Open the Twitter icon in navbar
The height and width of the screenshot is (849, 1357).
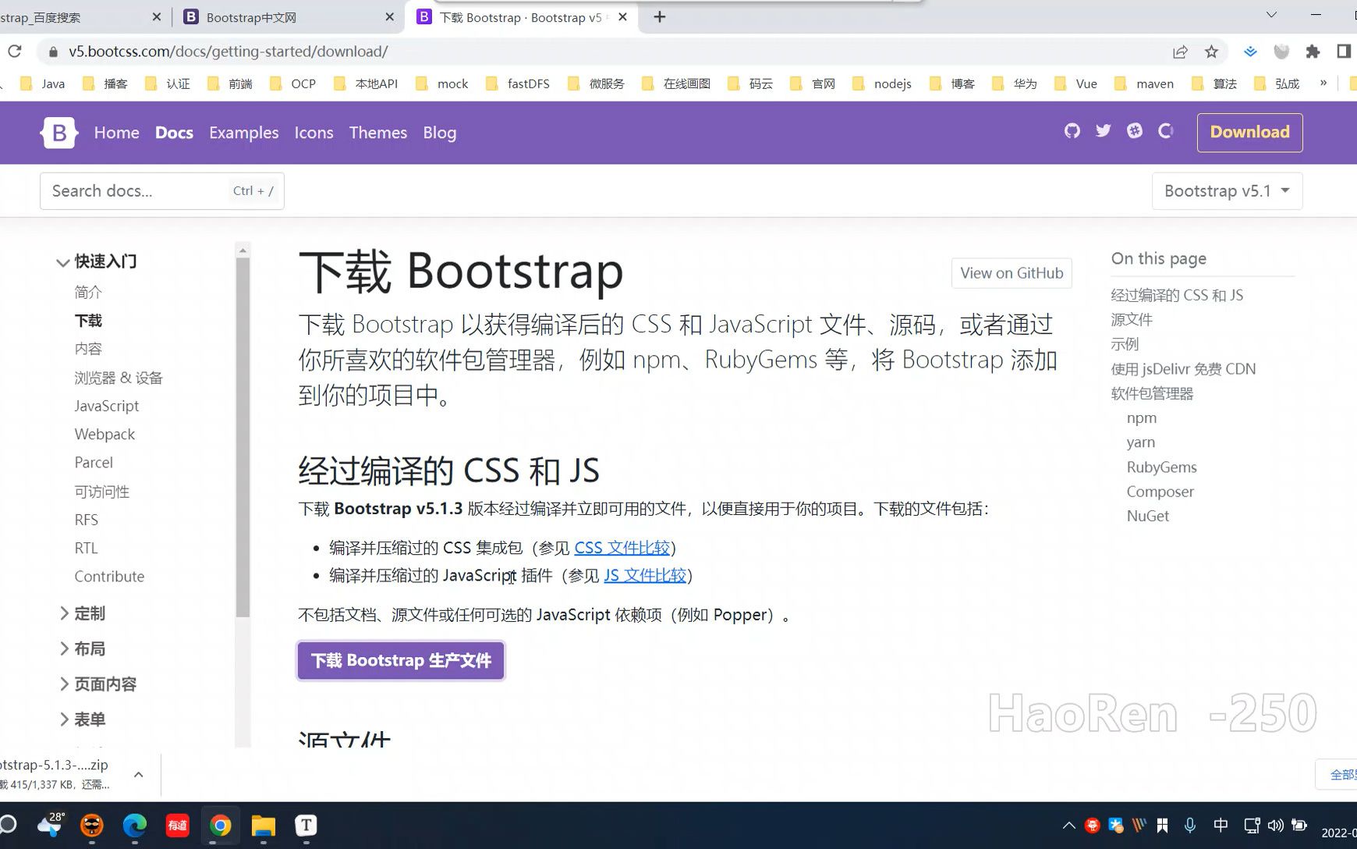click(x=1103, y=131)
